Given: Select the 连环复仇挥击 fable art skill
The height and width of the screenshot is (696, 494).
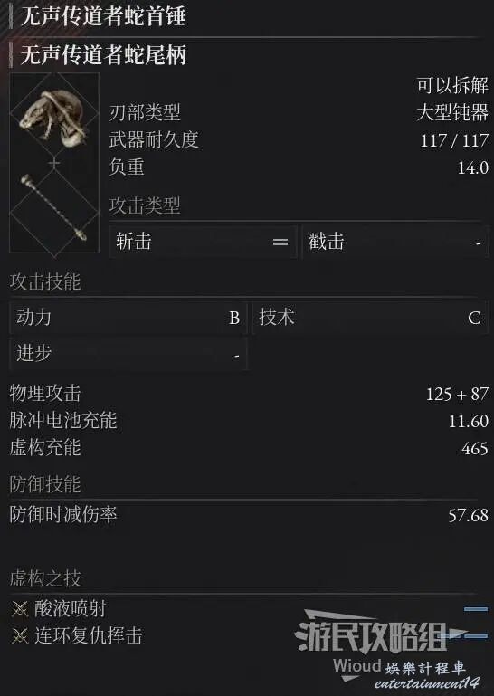Looking at the screenshot, I should 89,636.
